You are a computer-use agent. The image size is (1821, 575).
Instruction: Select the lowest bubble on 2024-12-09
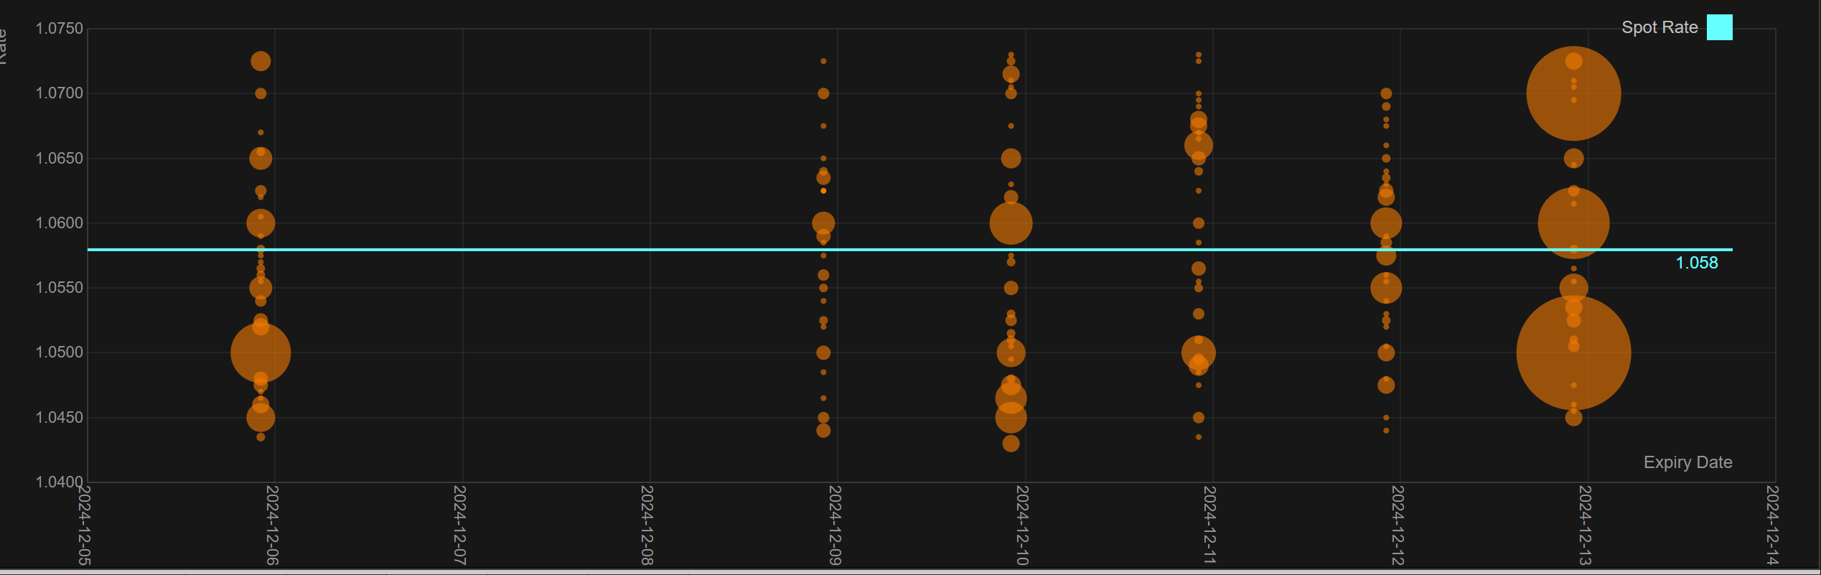(823, 431)
